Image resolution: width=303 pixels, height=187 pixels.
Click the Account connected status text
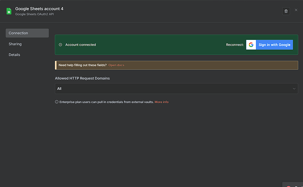(80, 45)
